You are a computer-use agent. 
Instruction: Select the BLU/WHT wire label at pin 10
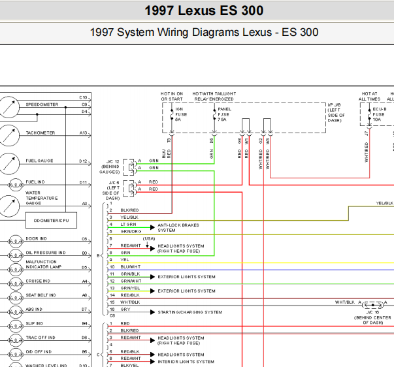coord(131,267)
